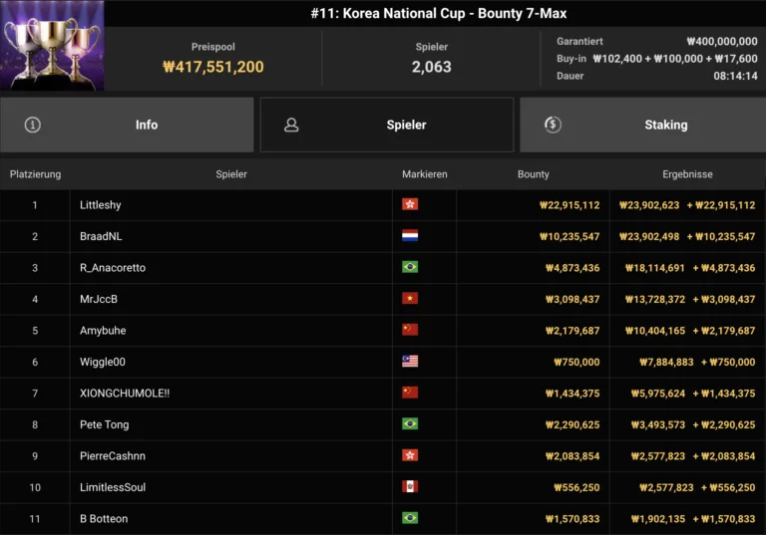
Task: Select player Wiggle00
Action: 102,362
